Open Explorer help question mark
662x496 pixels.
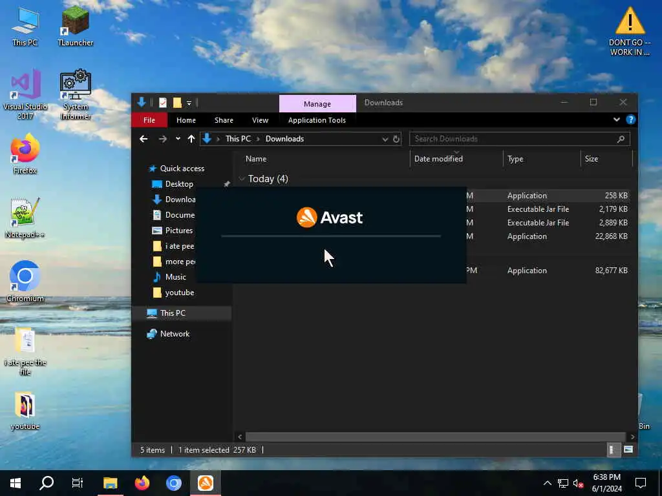630,119
